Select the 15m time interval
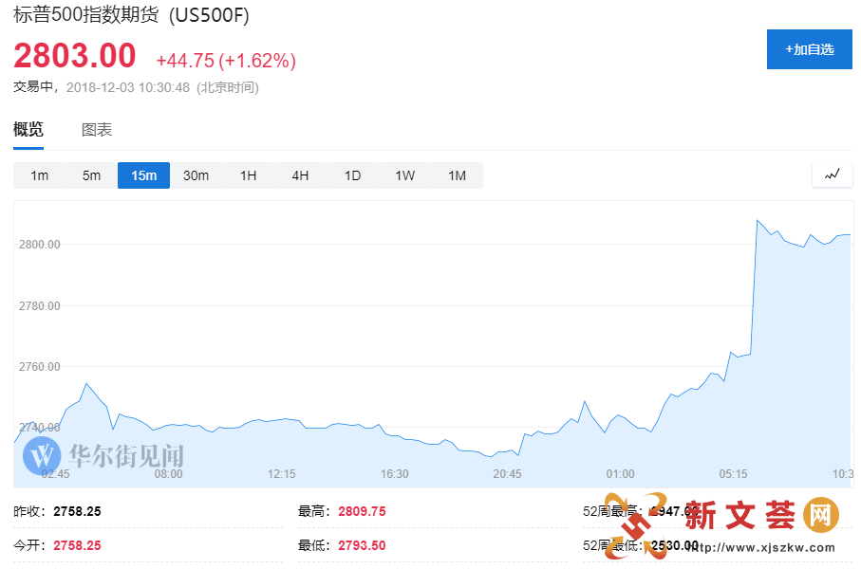The image size is (861, 569). [x=143, y=175]
